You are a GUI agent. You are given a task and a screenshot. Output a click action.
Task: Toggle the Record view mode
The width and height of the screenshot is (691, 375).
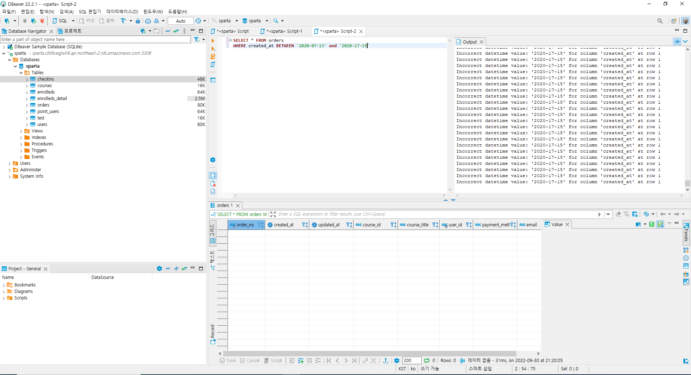(213, 334)
